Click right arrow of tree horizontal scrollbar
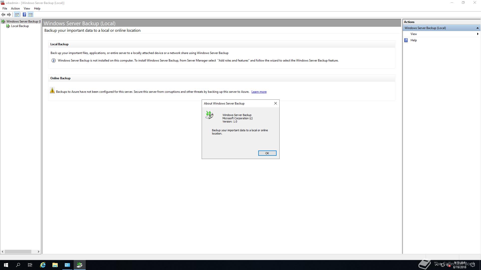The image size is (481, 270). tap(39, 251)
